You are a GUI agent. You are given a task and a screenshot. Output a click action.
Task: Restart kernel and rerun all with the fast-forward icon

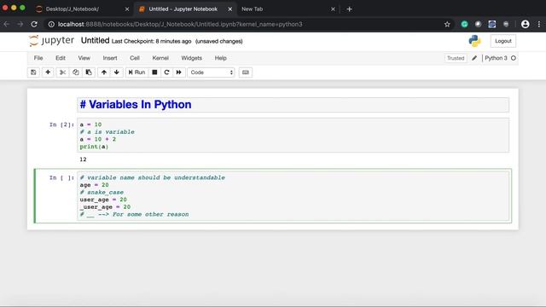point(179,72)
